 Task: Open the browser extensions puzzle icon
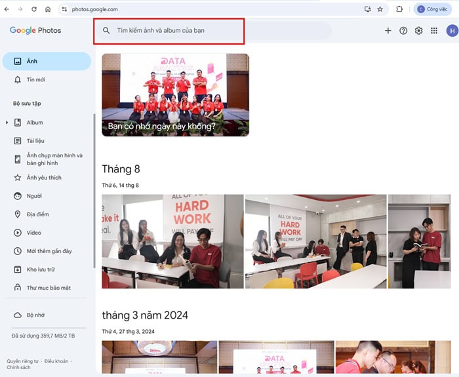[x=399, y=9]
